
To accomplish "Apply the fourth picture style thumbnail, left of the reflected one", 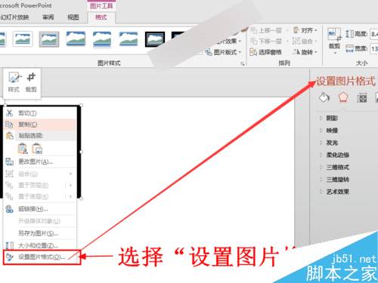I will click(x=76, y=39).
